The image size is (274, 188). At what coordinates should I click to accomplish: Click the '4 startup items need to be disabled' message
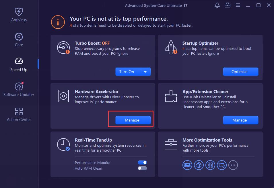click(131, 25)
